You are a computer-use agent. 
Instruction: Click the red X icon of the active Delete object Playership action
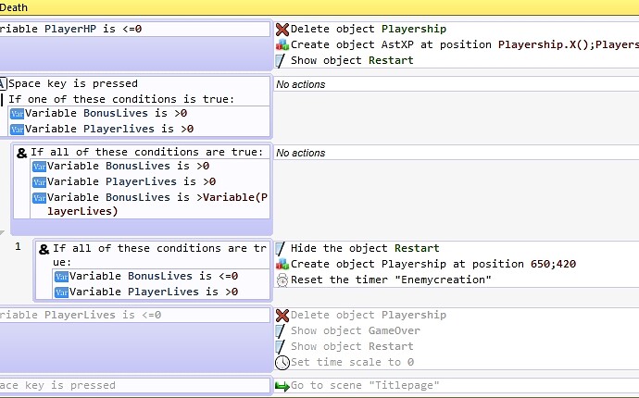click(282, 30)
